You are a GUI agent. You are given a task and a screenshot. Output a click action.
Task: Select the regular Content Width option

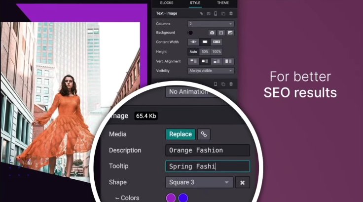coord(205,42)
